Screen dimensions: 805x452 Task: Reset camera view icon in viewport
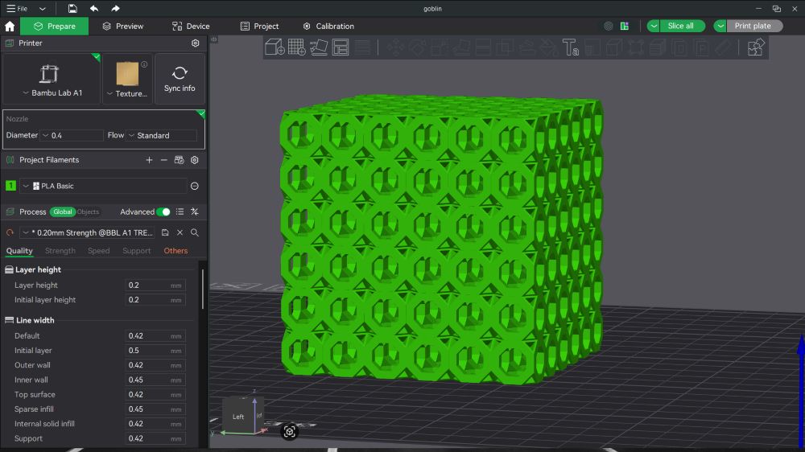click(x=290, y=431)
